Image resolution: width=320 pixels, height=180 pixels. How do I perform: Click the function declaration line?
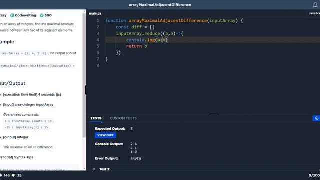click(x=174, y=21)
